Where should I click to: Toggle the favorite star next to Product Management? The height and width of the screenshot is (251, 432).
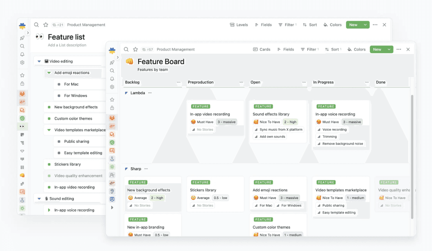(x=135, y=49)
